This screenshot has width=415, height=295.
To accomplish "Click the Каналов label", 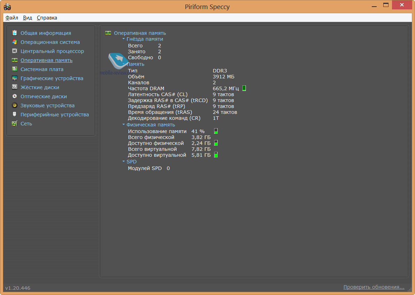I will pyautogui.click(x=138, y=83).
